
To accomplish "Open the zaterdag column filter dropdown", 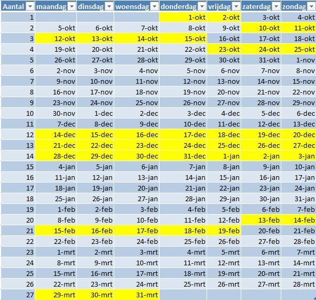I will tap(276, 6).
